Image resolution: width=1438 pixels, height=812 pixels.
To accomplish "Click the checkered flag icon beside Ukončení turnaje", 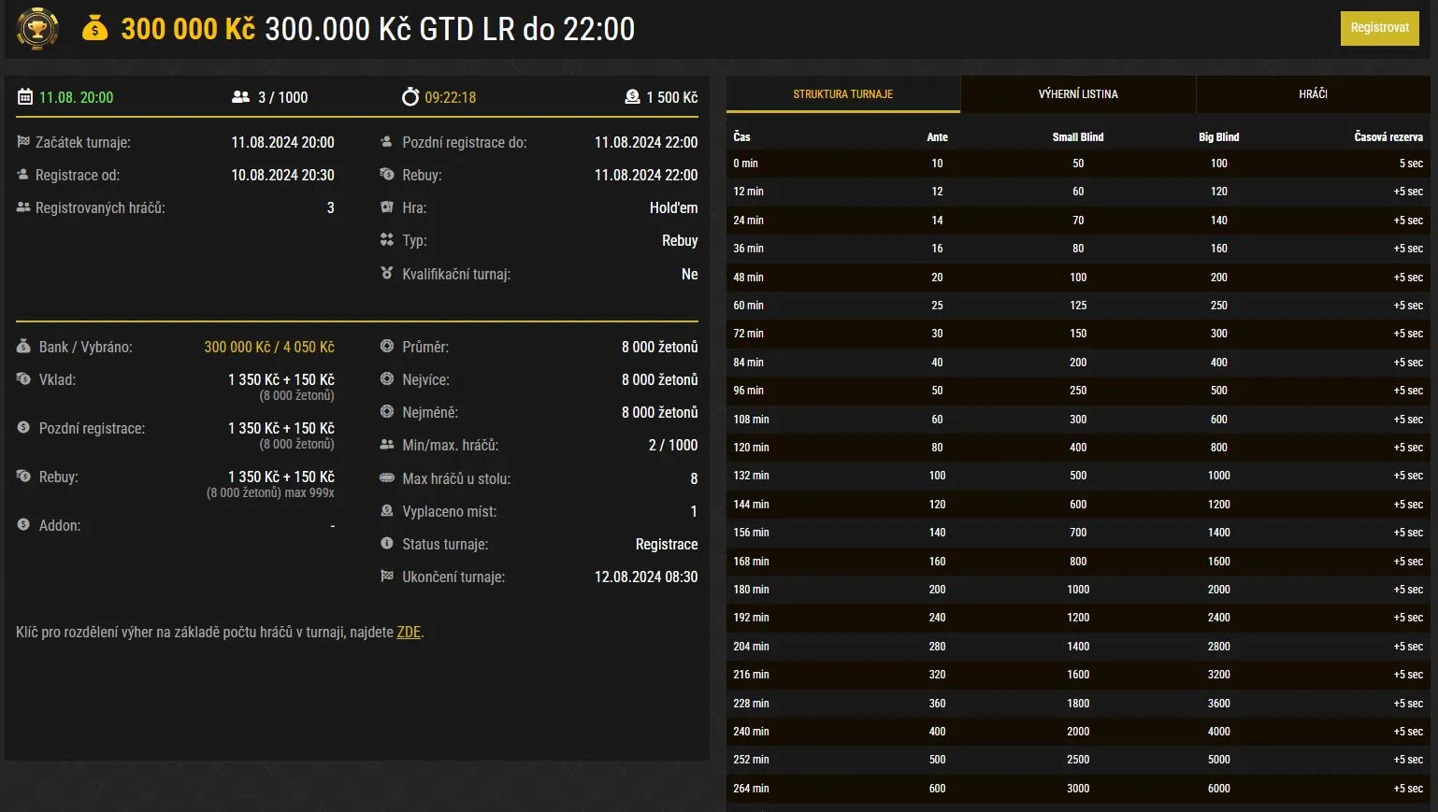I will point(387,577).
